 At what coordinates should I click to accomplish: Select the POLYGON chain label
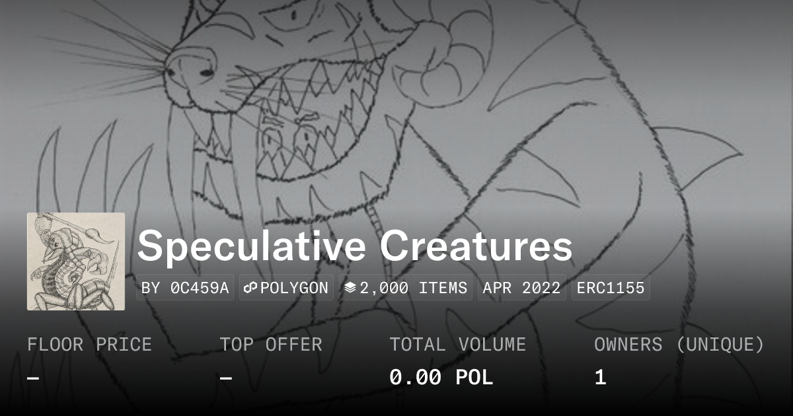click(x=294, y=288)
